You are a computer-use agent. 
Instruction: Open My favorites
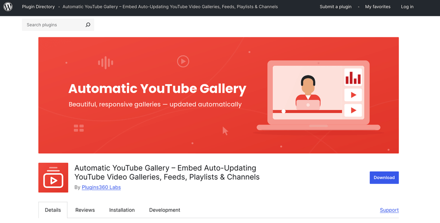tap(378, 7)
